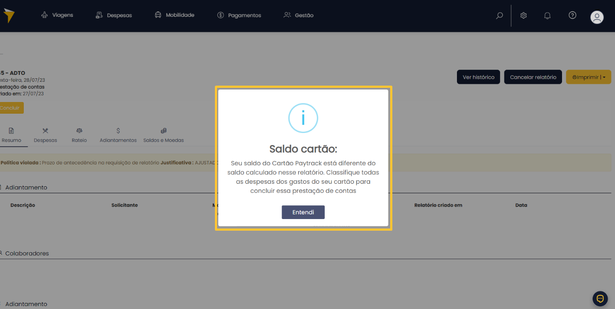Click the Relatório criado em column header
The image size is (615, 309).
(438, 205)
